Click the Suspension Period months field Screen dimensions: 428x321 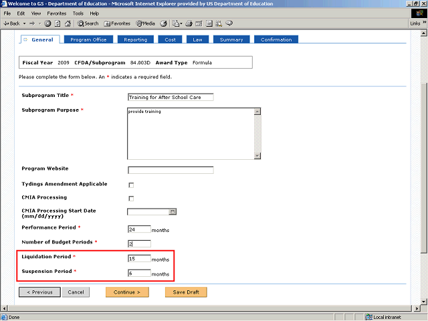tap(139, 273)
